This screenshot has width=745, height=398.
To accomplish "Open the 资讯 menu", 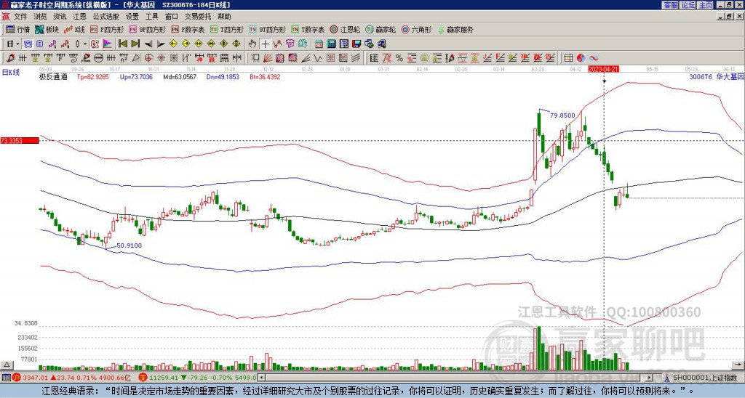I will click(60, 17).
